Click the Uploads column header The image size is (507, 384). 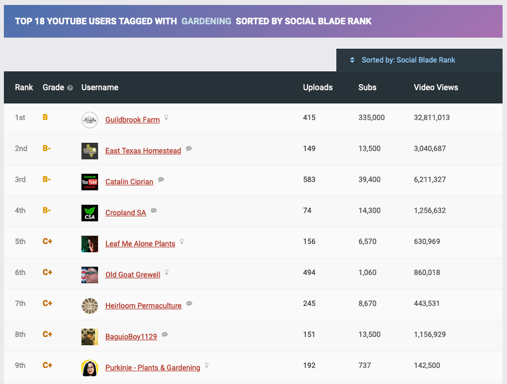[x=318, y=87]
